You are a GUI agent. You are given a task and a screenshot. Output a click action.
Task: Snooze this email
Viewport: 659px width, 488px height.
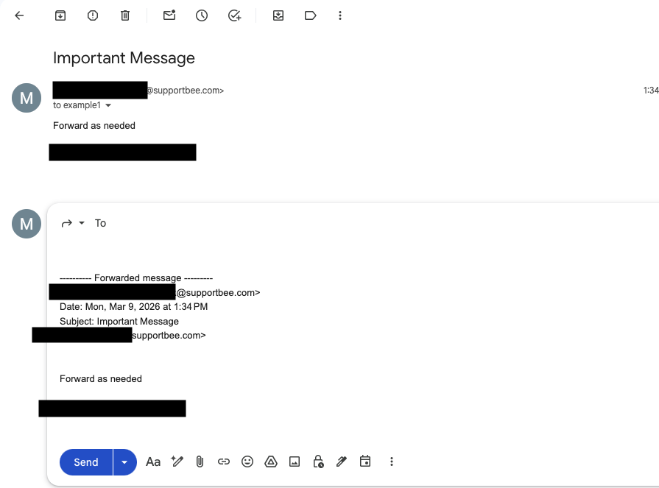pos(201,15)
